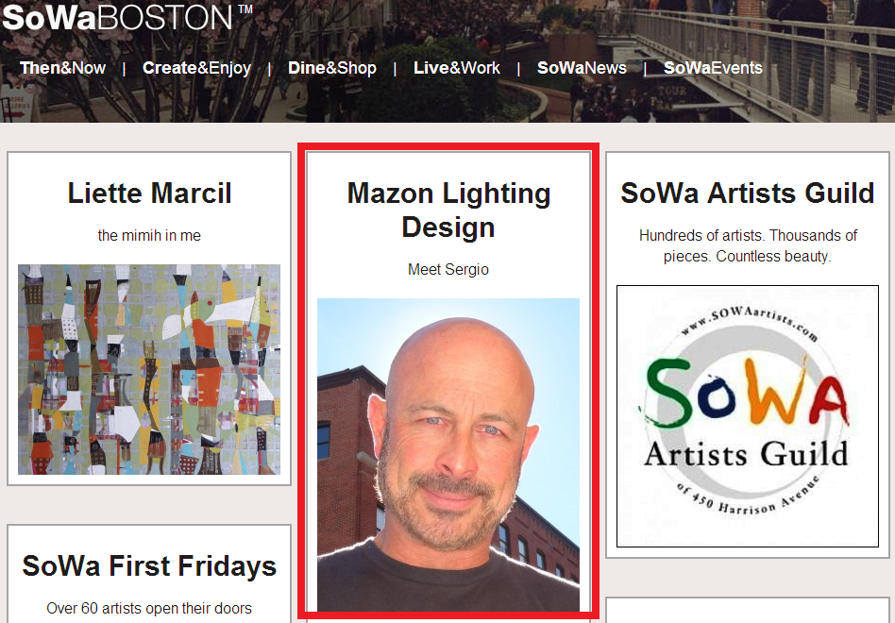Open the colorful SoWa Artists Guild logo
This screenshot has width=895, height=623.
tap(748, 415)
